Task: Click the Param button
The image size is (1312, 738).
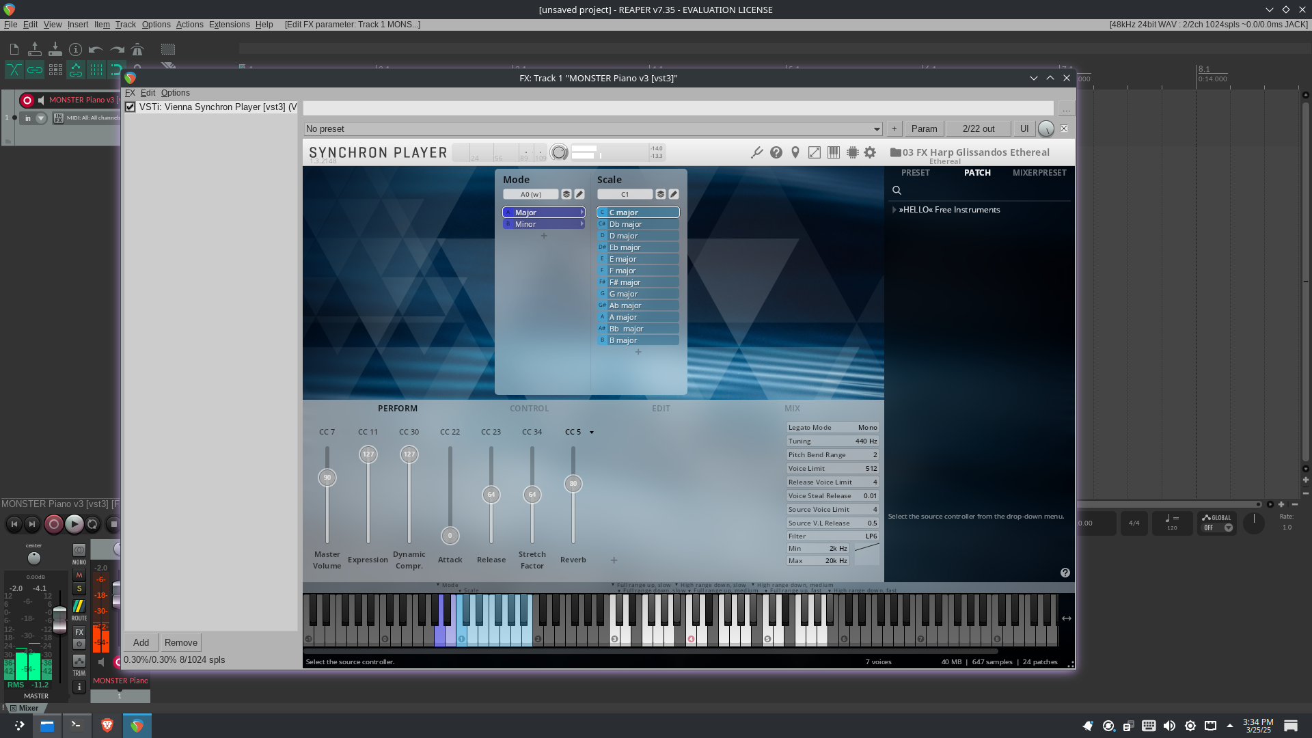Action: [924, 129]
